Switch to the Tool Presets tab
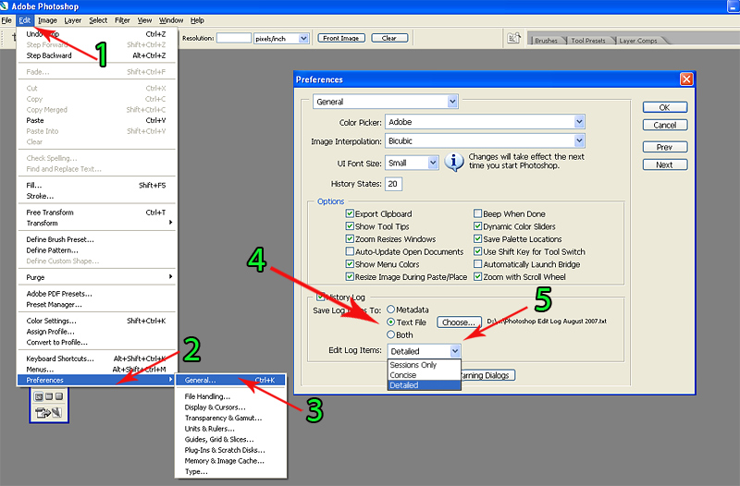 tap(588, 41)
